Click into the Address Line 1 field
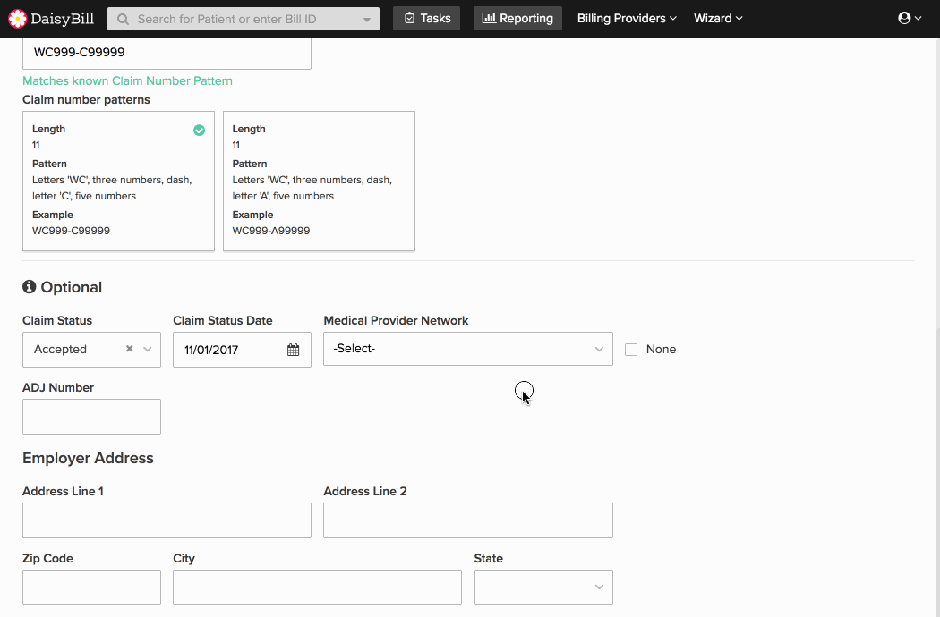This screenshot has width=940, height=617. 167,520
